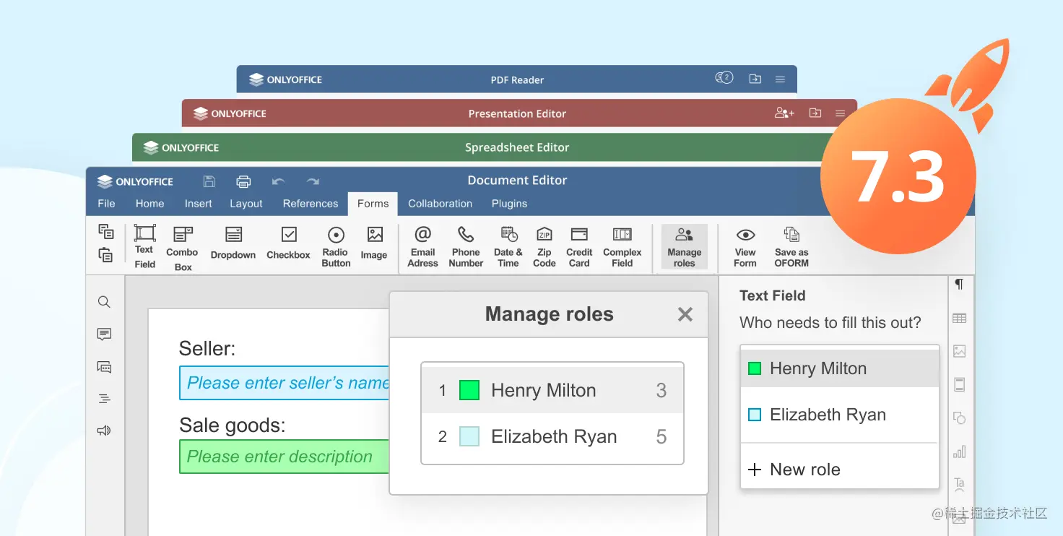Open document search in the left sidebar
Viewport: 1063px width, 536px height.
point(104,301)
